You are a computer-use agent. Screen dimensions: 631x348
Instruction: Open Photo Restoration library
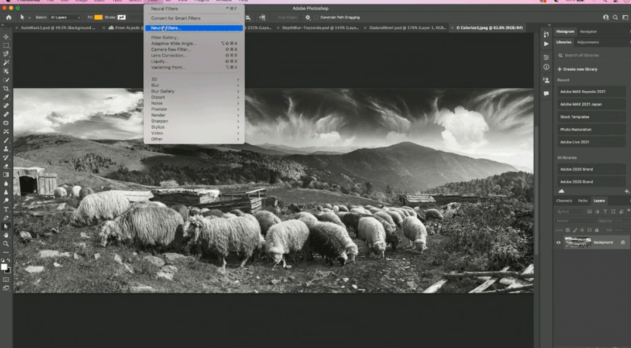tap(592, 129)
